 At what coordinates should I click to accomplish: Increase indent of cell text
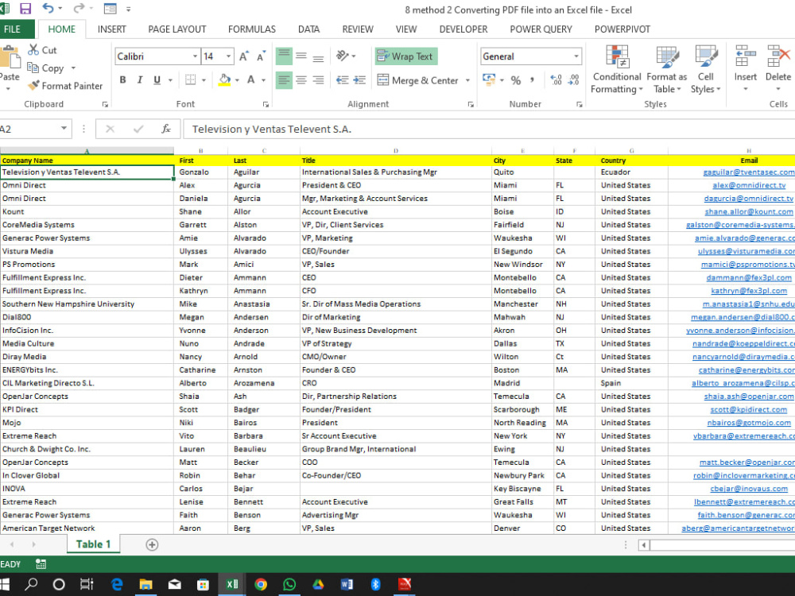(359, 79)
